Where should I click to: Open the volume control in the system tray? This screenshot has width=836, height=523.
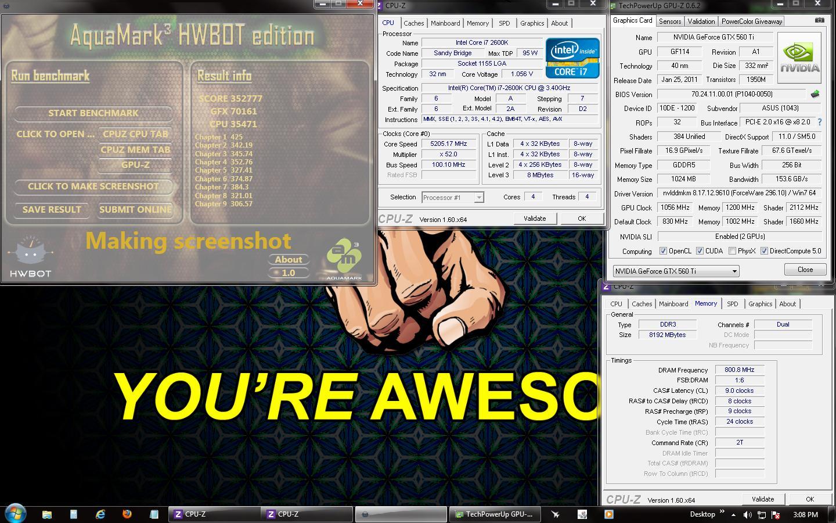click(747, 515)
